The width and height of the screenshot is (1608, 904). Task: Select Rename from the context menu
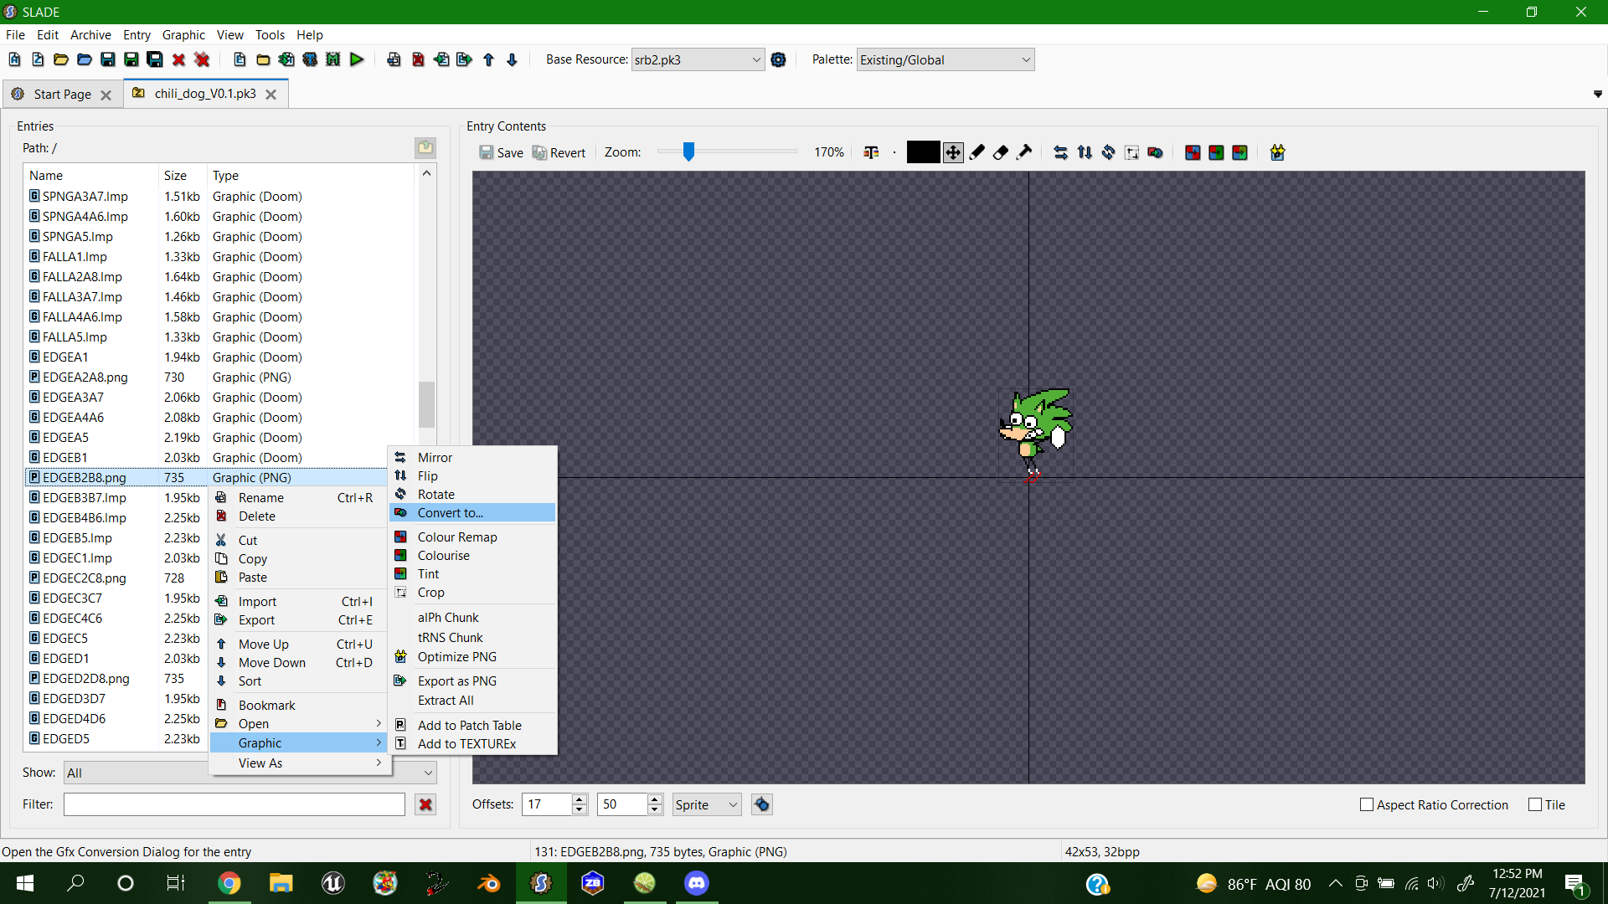tap(301, 498)
